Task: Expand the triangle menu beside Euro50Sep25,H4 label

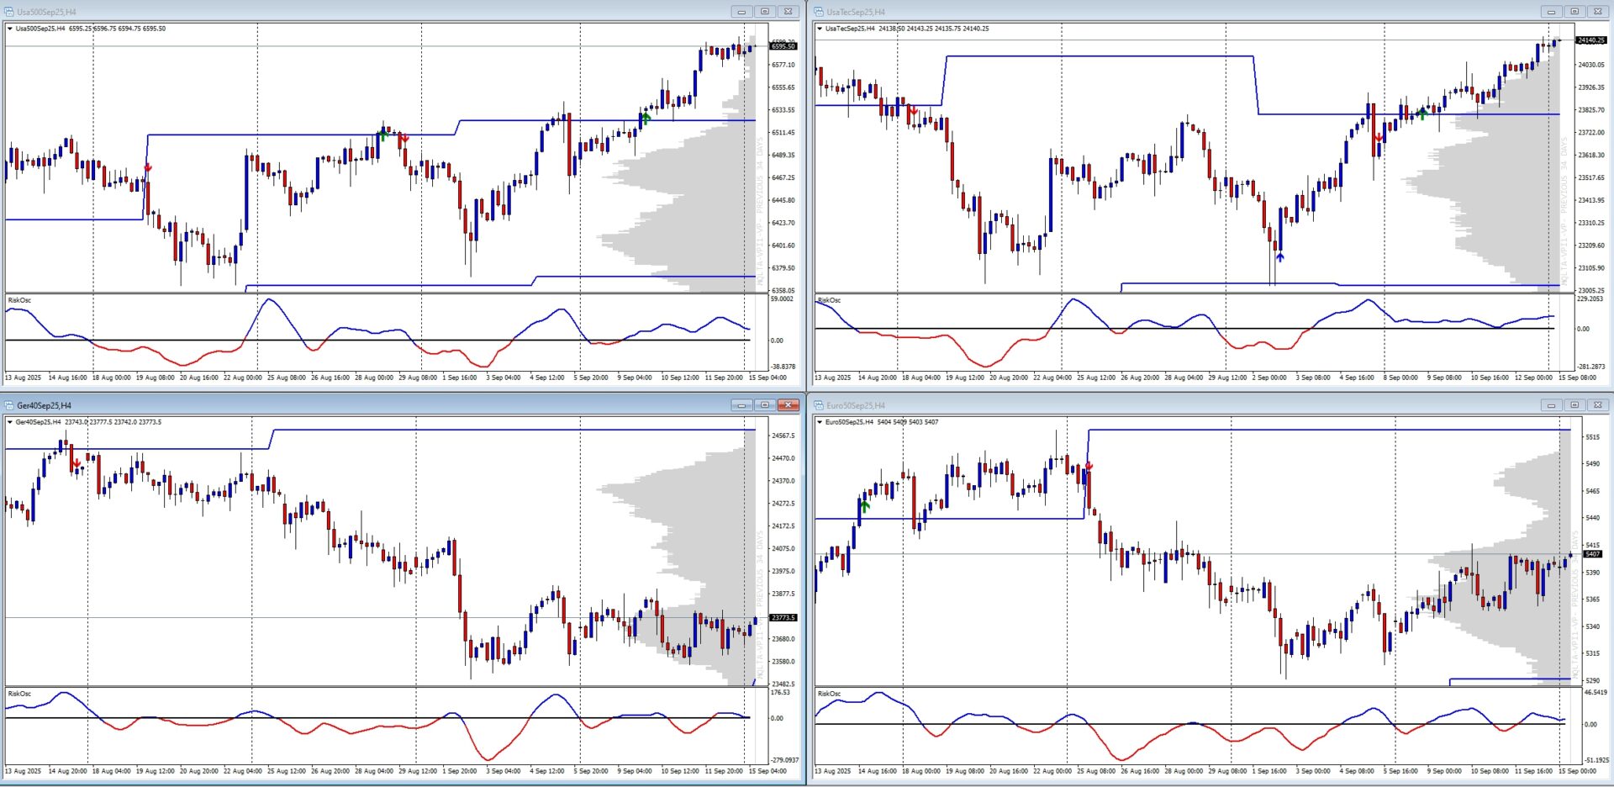Action: point(820,422)
